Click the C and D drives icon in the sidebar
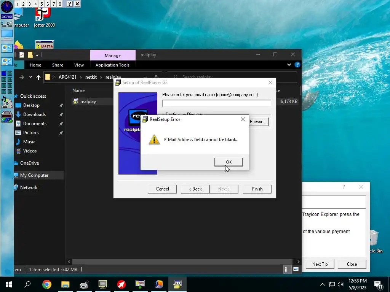This screenshot has height=292, width=390. (x=7, y=24)
